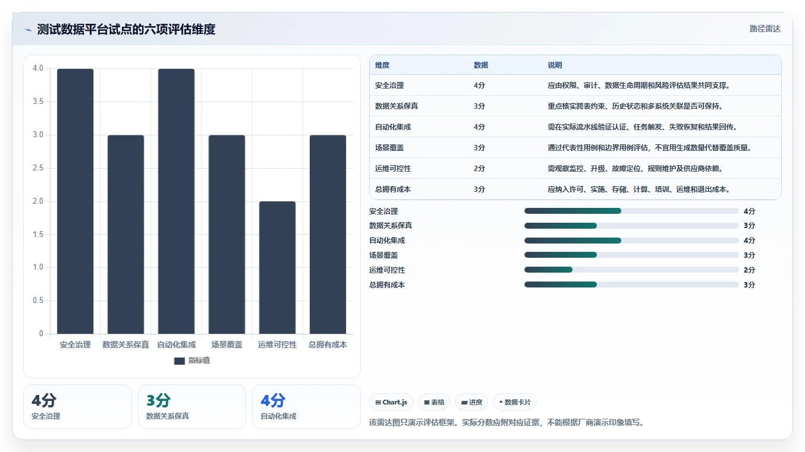Click the 运维可控性 x-axis label under the chart

coord(277,344)
